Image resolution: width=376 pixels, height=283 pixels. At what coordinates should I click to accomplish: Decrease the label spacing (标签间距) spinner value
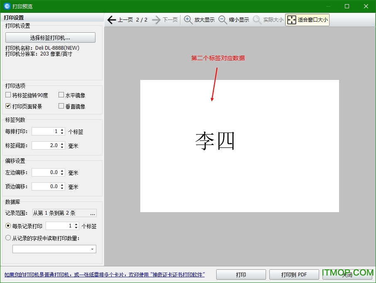click(62, 147)
